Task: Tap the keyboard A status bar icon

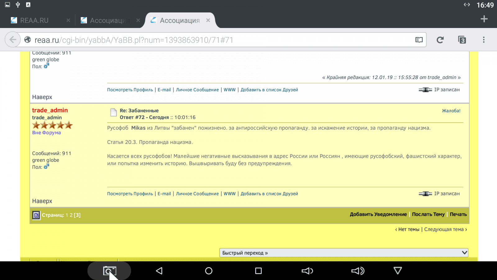Action: pyautogui.click(x=28, y=5)
